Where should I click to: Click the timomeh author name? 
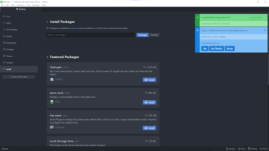pyautogui.click(x=60, y=127)
